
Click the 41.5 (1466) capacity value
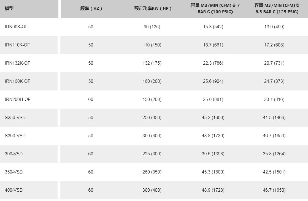point(274,117)
